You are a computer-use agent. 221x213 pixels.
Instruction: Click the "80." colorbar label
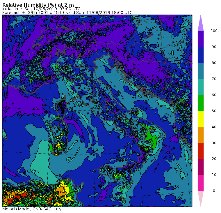215,63
